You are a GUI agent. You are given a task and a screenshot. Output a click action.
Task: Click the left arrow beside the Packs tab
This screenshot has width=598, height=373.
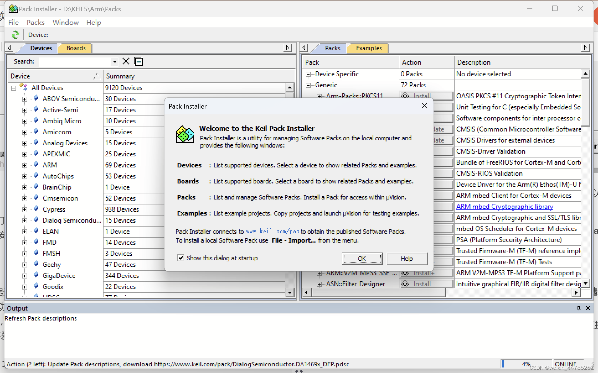point(304,48)
